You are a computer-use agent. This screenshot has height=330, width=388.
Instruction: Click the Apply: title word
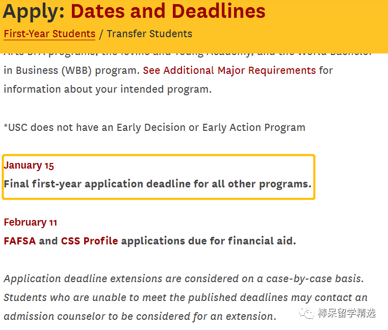click(34, 12)
